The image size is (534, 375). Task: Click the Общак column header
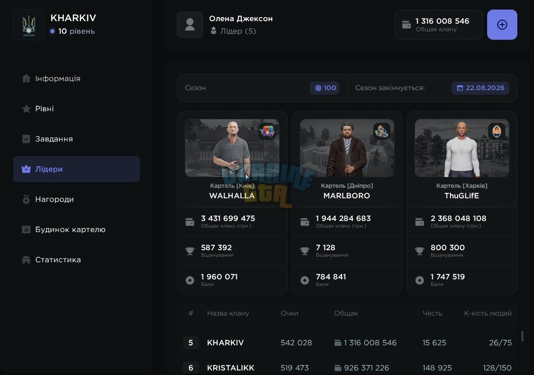(x=346, y=313)
